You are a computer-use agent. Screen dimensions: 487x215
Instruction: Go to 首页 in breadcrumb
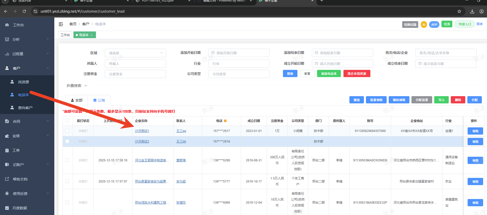73,24
